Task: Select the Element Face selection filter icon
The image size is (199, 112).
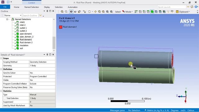Action: pyautogui.click(x=160, y=12)
